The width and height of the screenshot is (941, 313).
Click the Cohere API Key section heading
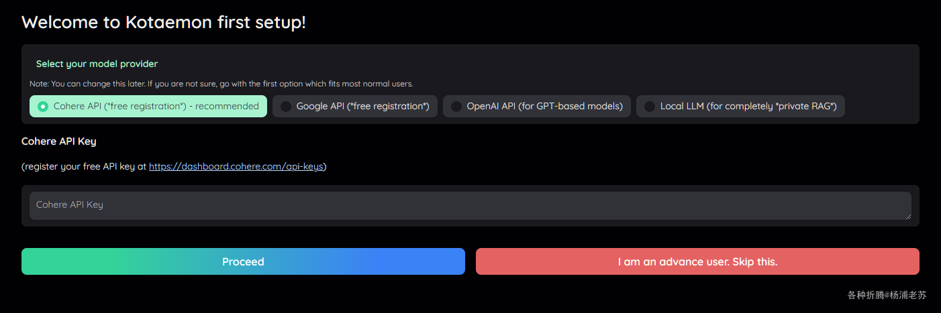pos(59,141)
